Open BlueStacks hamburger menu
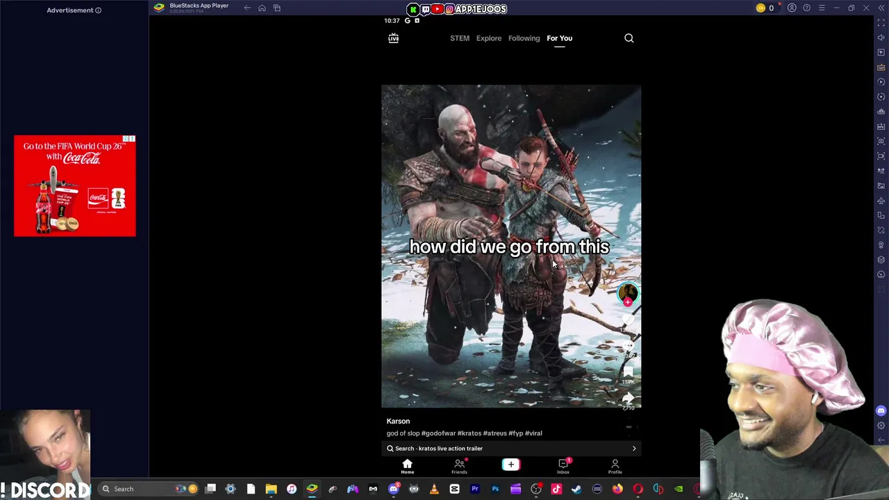This screenshot has width=889, height=500. tap(822, 8)
